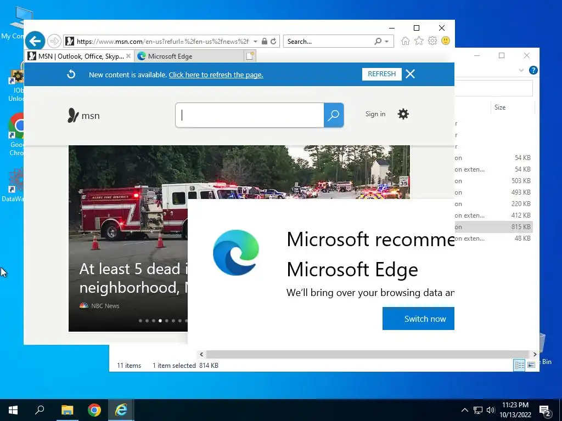562x421 pixels.
Task: Open taskbar Search magnifier
Action: point(40,410)
